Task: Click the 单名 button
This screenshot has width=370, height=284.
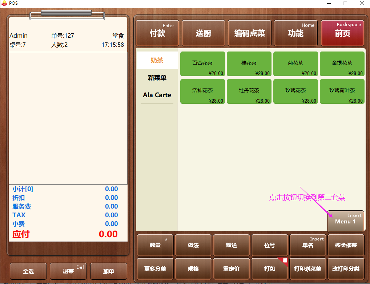Action: pos(308,245)
